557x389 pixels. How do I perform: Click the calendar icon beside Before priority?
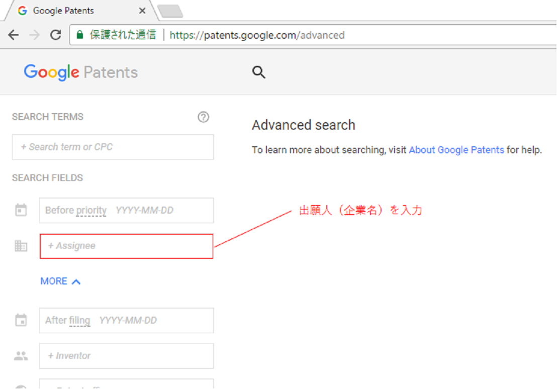pos(21,210)
